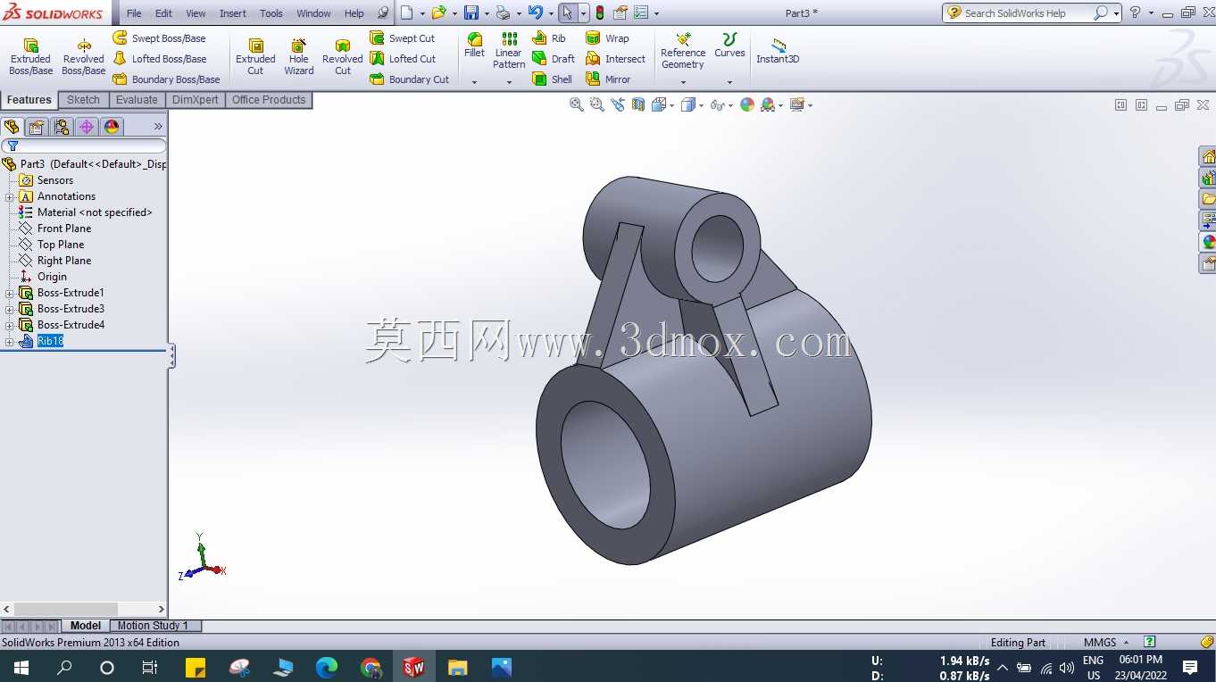Open Chrome from Windows taskbar
1216x682 pixels.
click(x=370, y=667)
